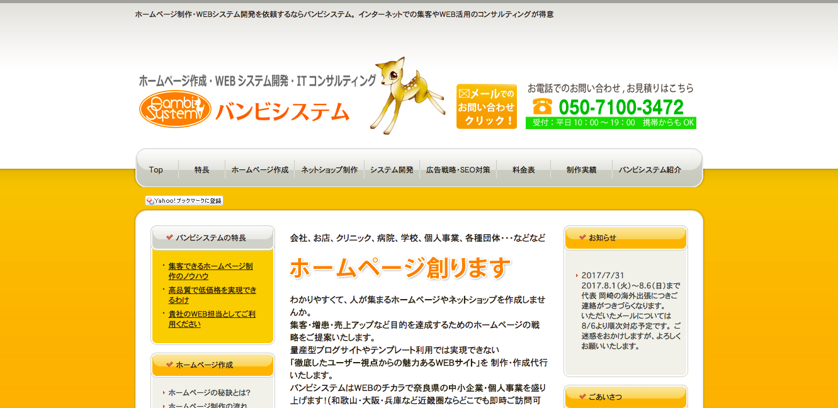Click 集客できるホームページ制作のノウハウ sidebar link
The image size is (838, 408).
click(210, 271)
